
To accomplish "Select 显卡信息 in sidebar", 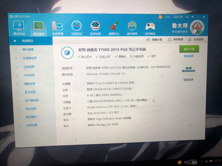I will (x=30, y=92).
